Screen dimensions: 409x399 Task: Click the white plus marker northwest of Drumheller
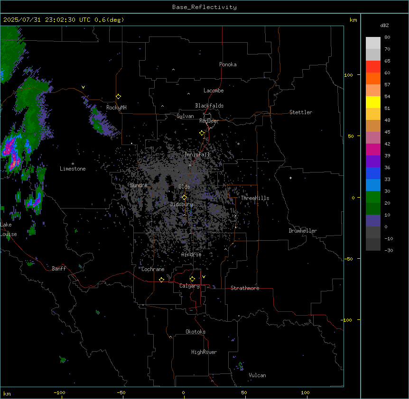tap(290, 178)
